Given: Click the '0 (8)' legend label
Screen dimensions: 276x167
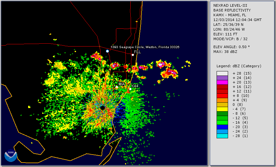Looking at the screenshot, I should [x=238, y=105].
